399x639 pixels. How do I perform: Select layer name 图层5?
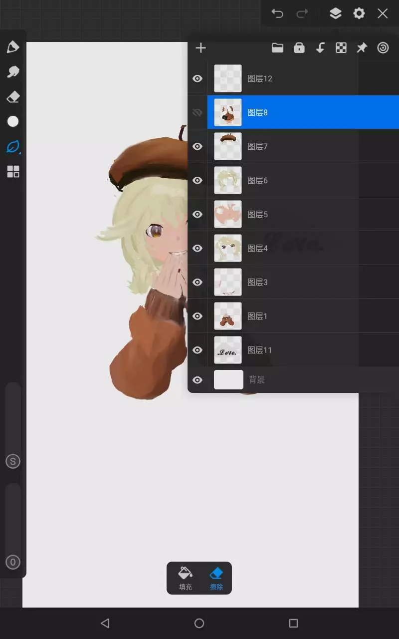[x=258, y=214]
